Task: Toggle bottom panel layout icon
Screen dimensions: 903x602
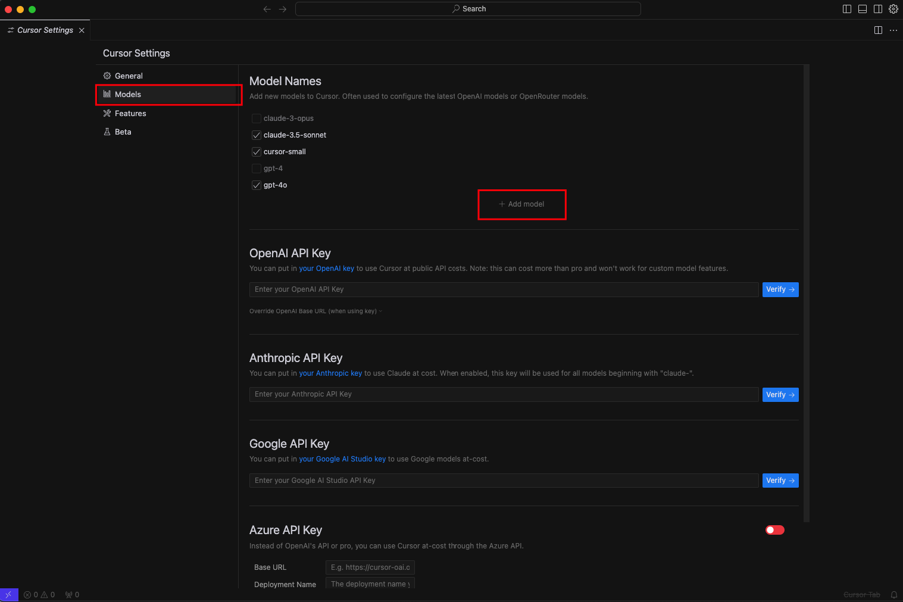Action: pyautogui.click(x=863, y=9)
